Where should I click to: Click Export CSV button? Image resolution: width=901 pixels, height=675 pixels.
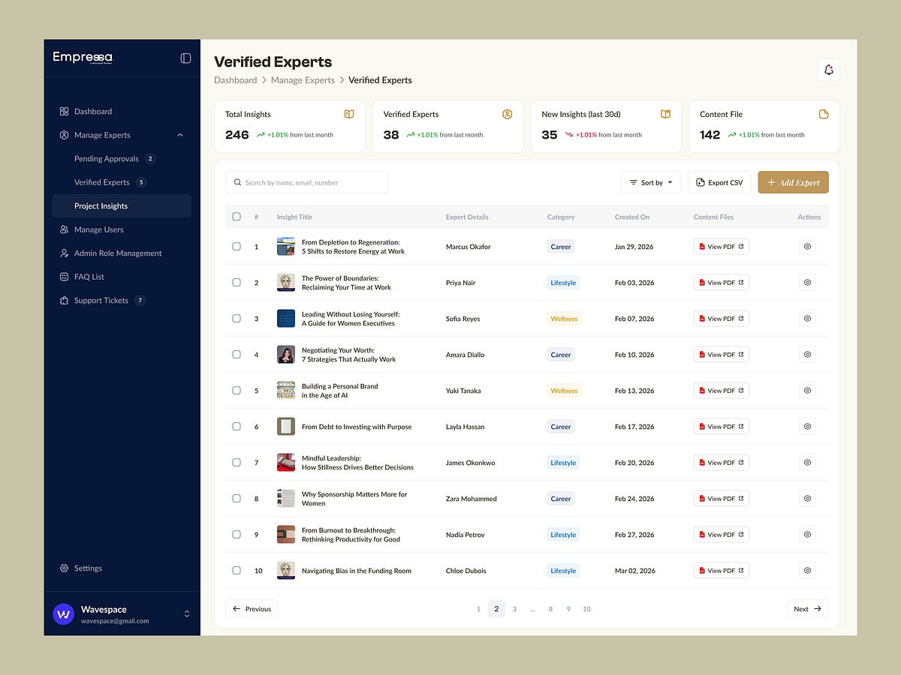(719, 182)
